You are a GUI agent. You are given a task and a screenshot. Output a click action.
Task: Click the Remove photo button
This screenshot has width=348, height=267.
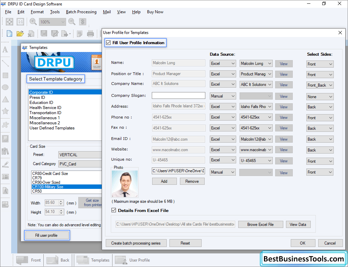[192, 181]
